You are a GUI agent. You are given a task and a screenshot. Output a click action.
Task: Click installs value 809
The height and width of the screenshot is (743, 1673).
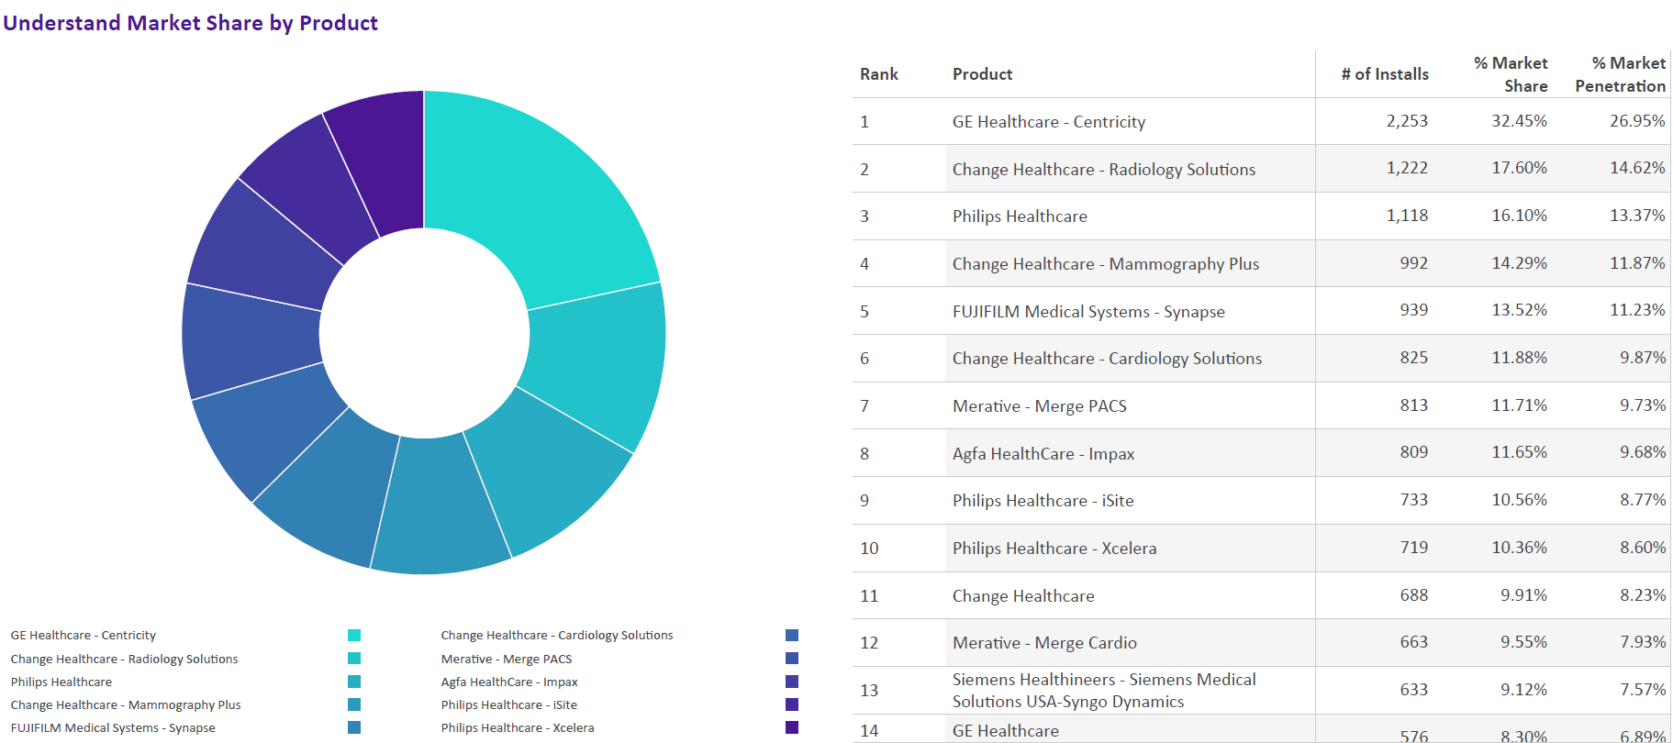pyautogui.click(x=1414, y=452)
